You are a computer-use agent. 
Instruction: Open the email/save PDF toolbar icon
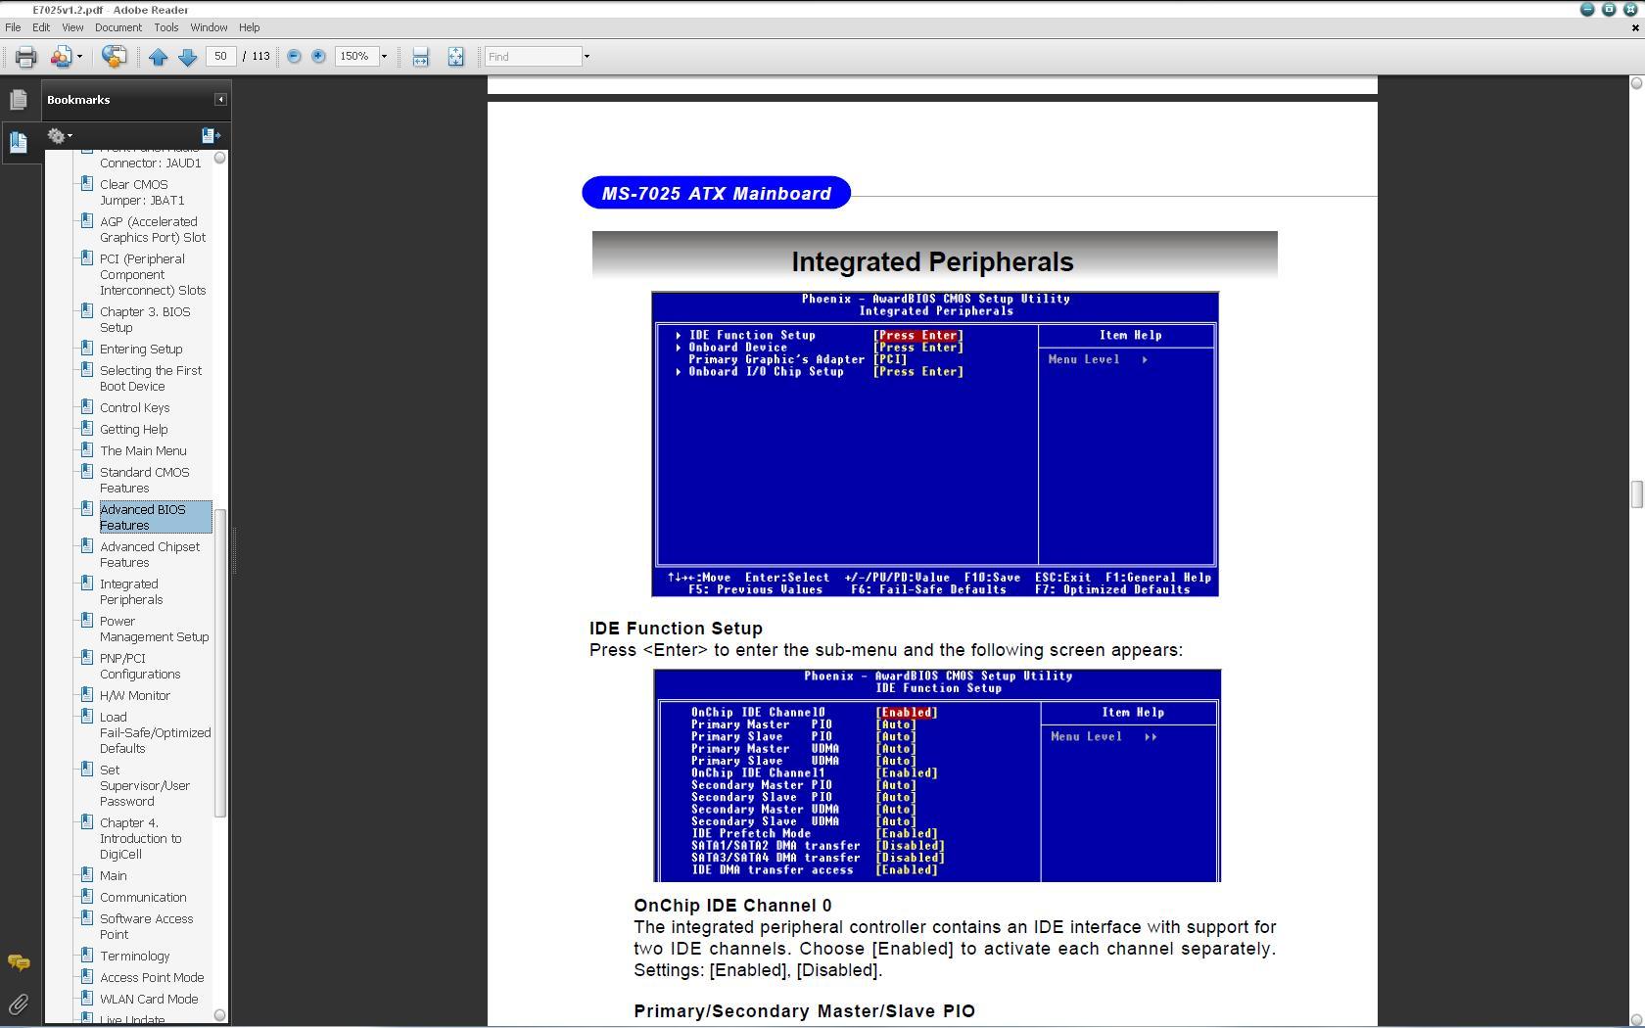click(x=61, y=57)
